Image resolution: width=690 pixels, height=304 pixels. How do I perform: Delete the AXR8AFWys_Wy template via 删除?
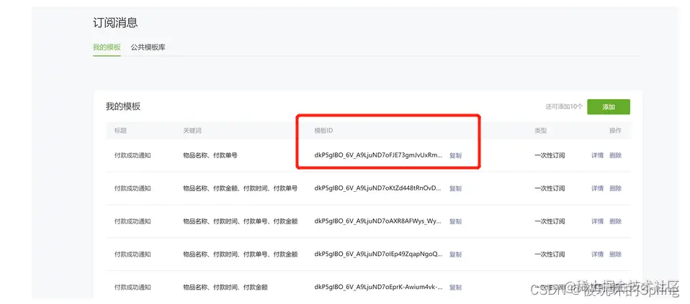[x=615, y=221]
